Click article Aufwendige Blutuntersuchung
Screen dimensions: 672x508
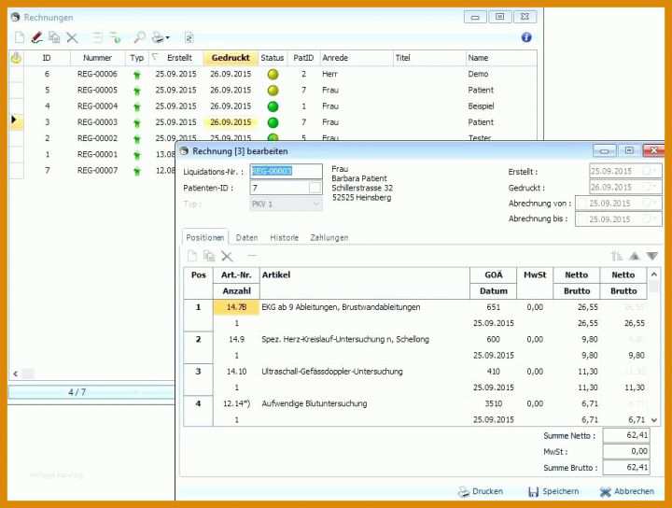(x=315, y=403)
